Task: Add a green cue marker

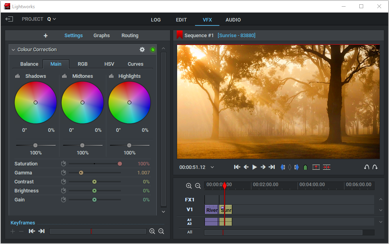Action: [x=305, y=167]
